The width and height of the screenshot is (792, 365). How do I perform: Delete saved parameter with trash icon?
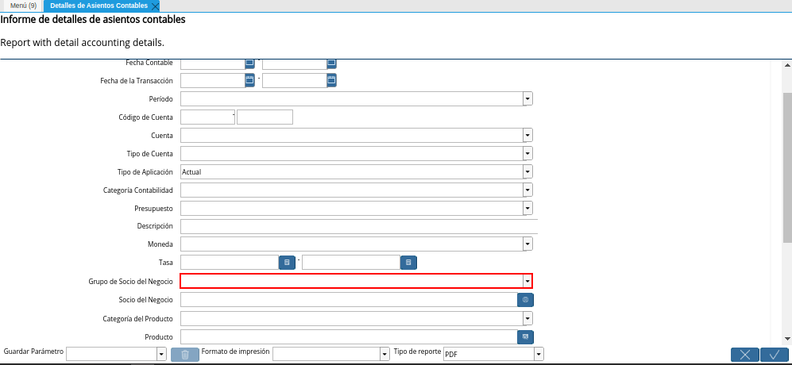[x=185, y=355]
